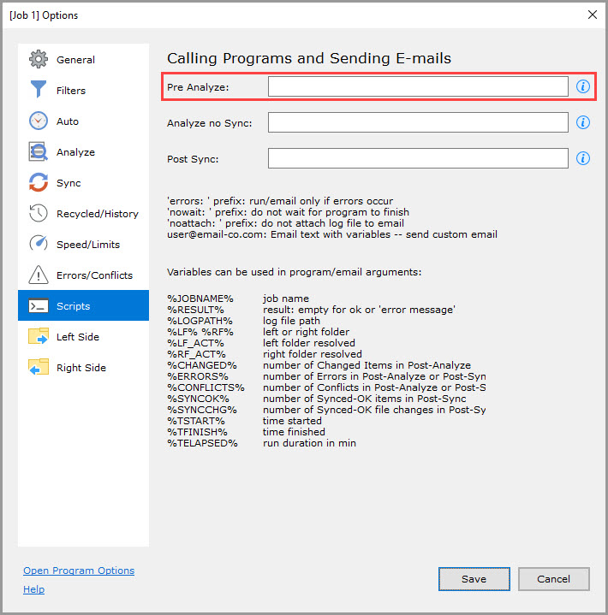Focus the Analyze no Sync text field
608x615 pixels.
[418, 122]
